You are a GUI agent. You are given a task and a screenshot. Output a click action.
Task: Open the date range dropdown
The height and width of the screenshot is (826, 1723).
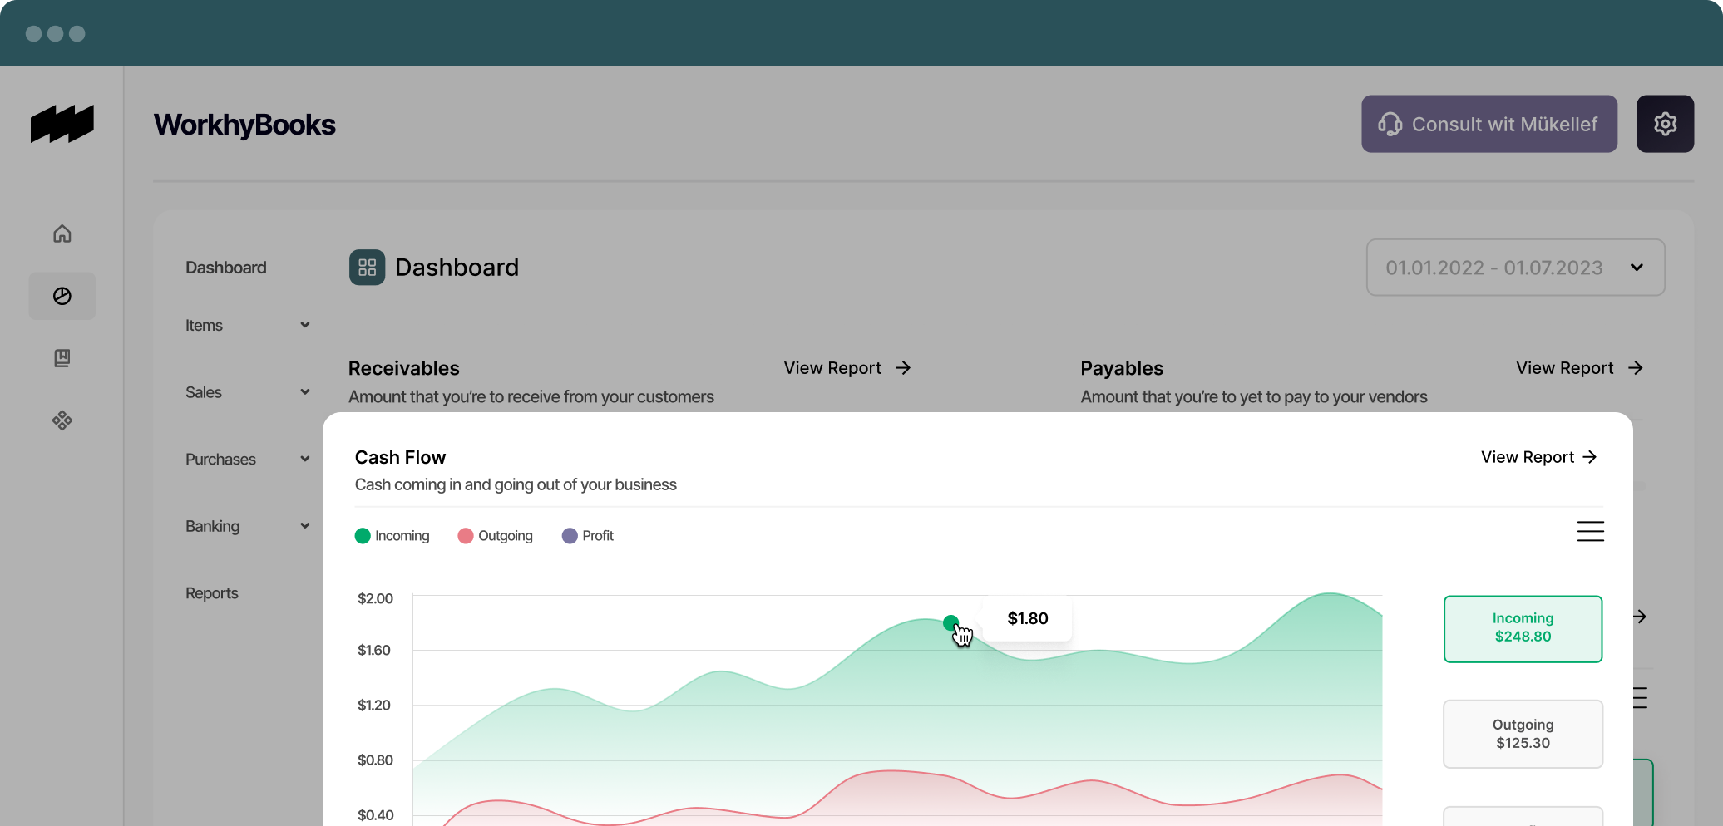click(1515, 268)
